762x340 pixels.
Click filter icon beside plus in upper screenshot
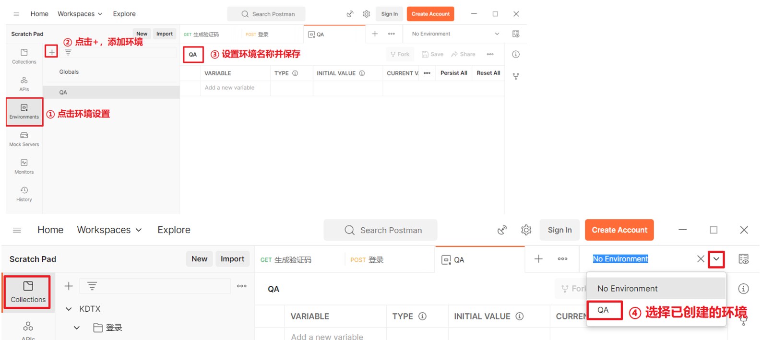tap(68, 52)
